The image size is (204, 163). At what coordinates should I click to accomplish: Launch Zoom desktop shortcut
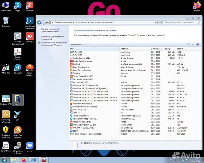pos(30,147)
